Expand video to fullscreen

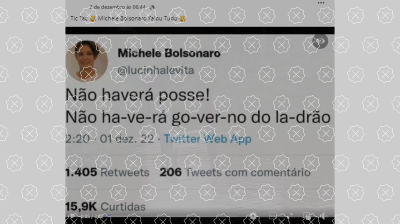[x=290, y=216]
